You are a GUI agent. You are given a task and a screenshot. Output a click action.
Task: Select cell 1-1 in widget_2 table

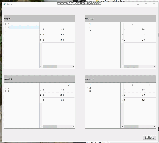point(148,29)
